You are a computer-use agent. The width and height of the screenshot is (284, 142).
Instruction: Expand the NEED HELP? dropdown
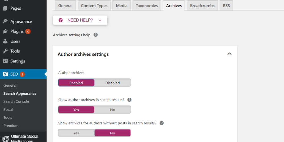point(80,20)
